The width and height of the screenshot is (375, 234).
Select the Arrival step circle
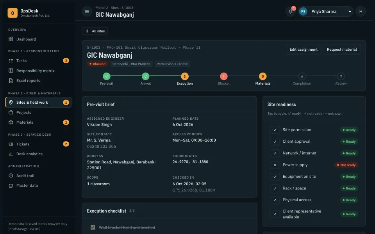coord(145,76)
